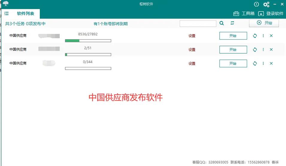Click the 2/51 progress bar
This screenshot has width=286, height=166.
pyautogui.click(x=88, y=55)
